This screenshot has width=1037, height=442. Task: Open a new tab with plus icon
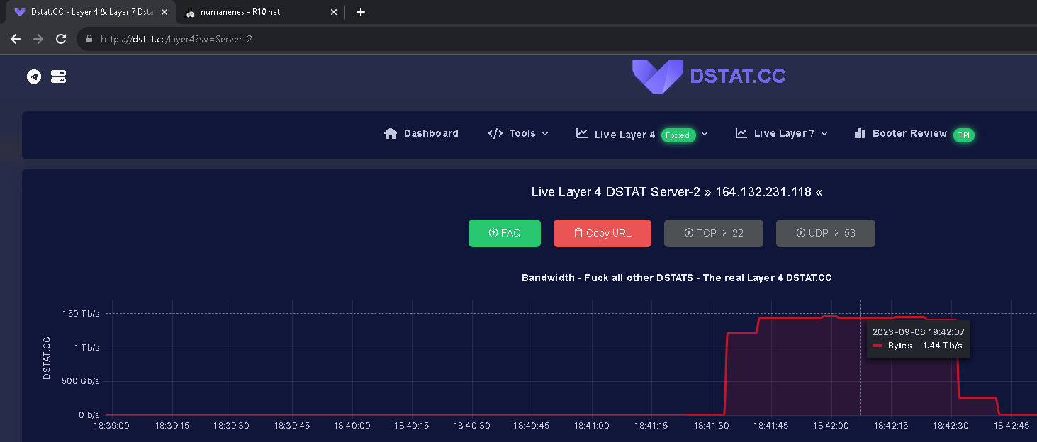(361, 12)
